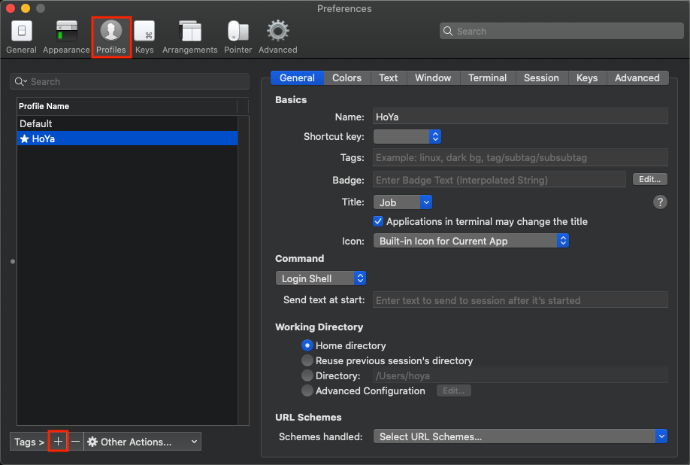
Task: Switch to the Colors tab
Action: [347, 78]
